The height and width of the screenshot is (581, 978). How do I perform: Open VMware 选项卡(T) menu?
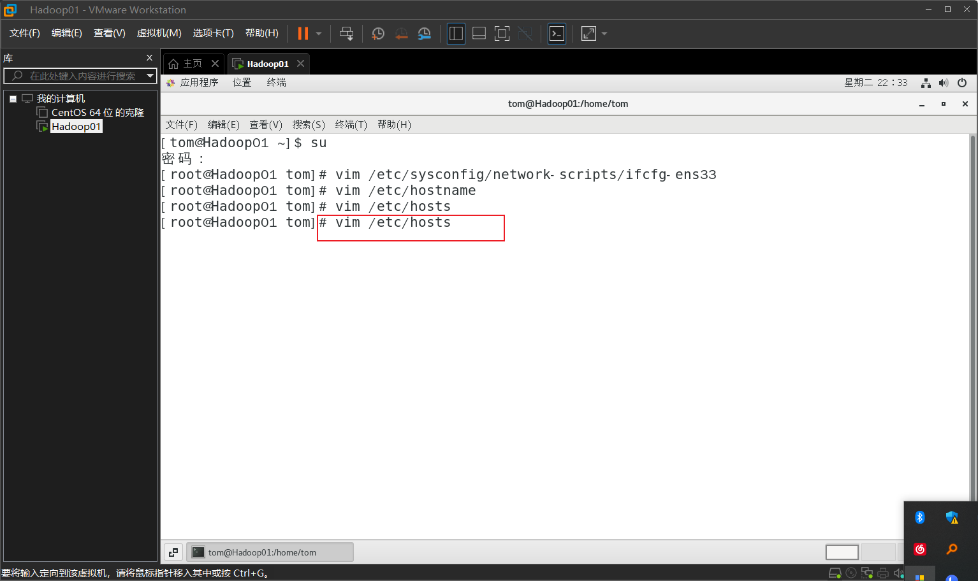(x=214, y=33)
